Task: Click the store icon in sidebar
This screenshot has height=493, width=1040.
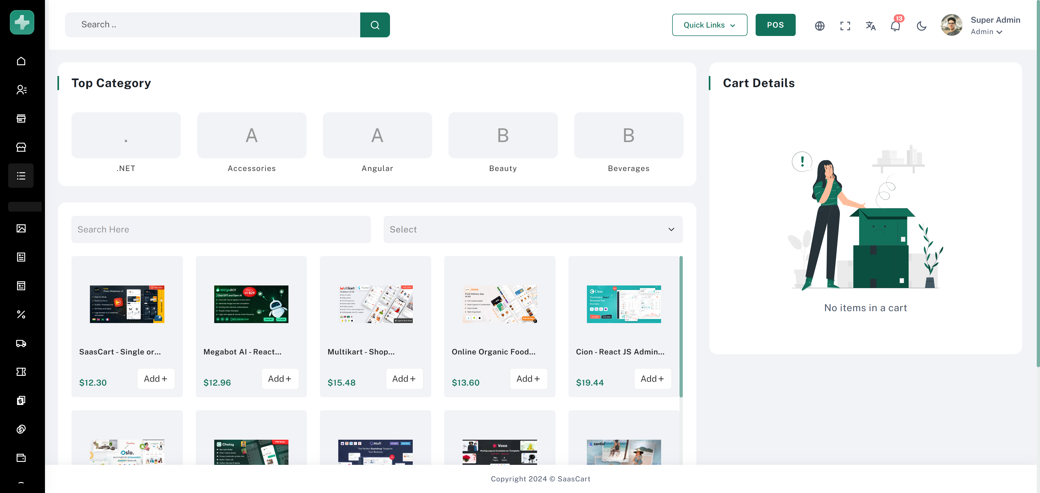Action: pos(21,147)
